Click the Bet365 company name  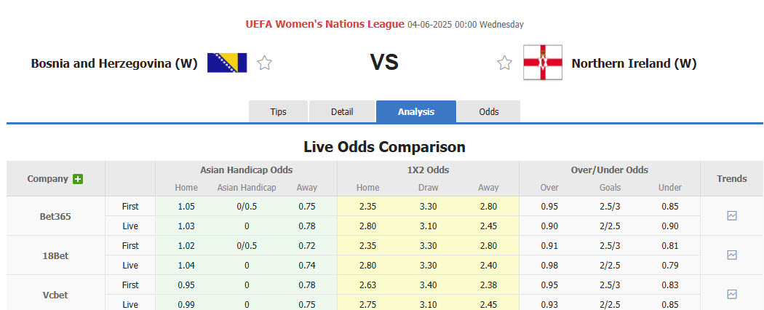55,216
